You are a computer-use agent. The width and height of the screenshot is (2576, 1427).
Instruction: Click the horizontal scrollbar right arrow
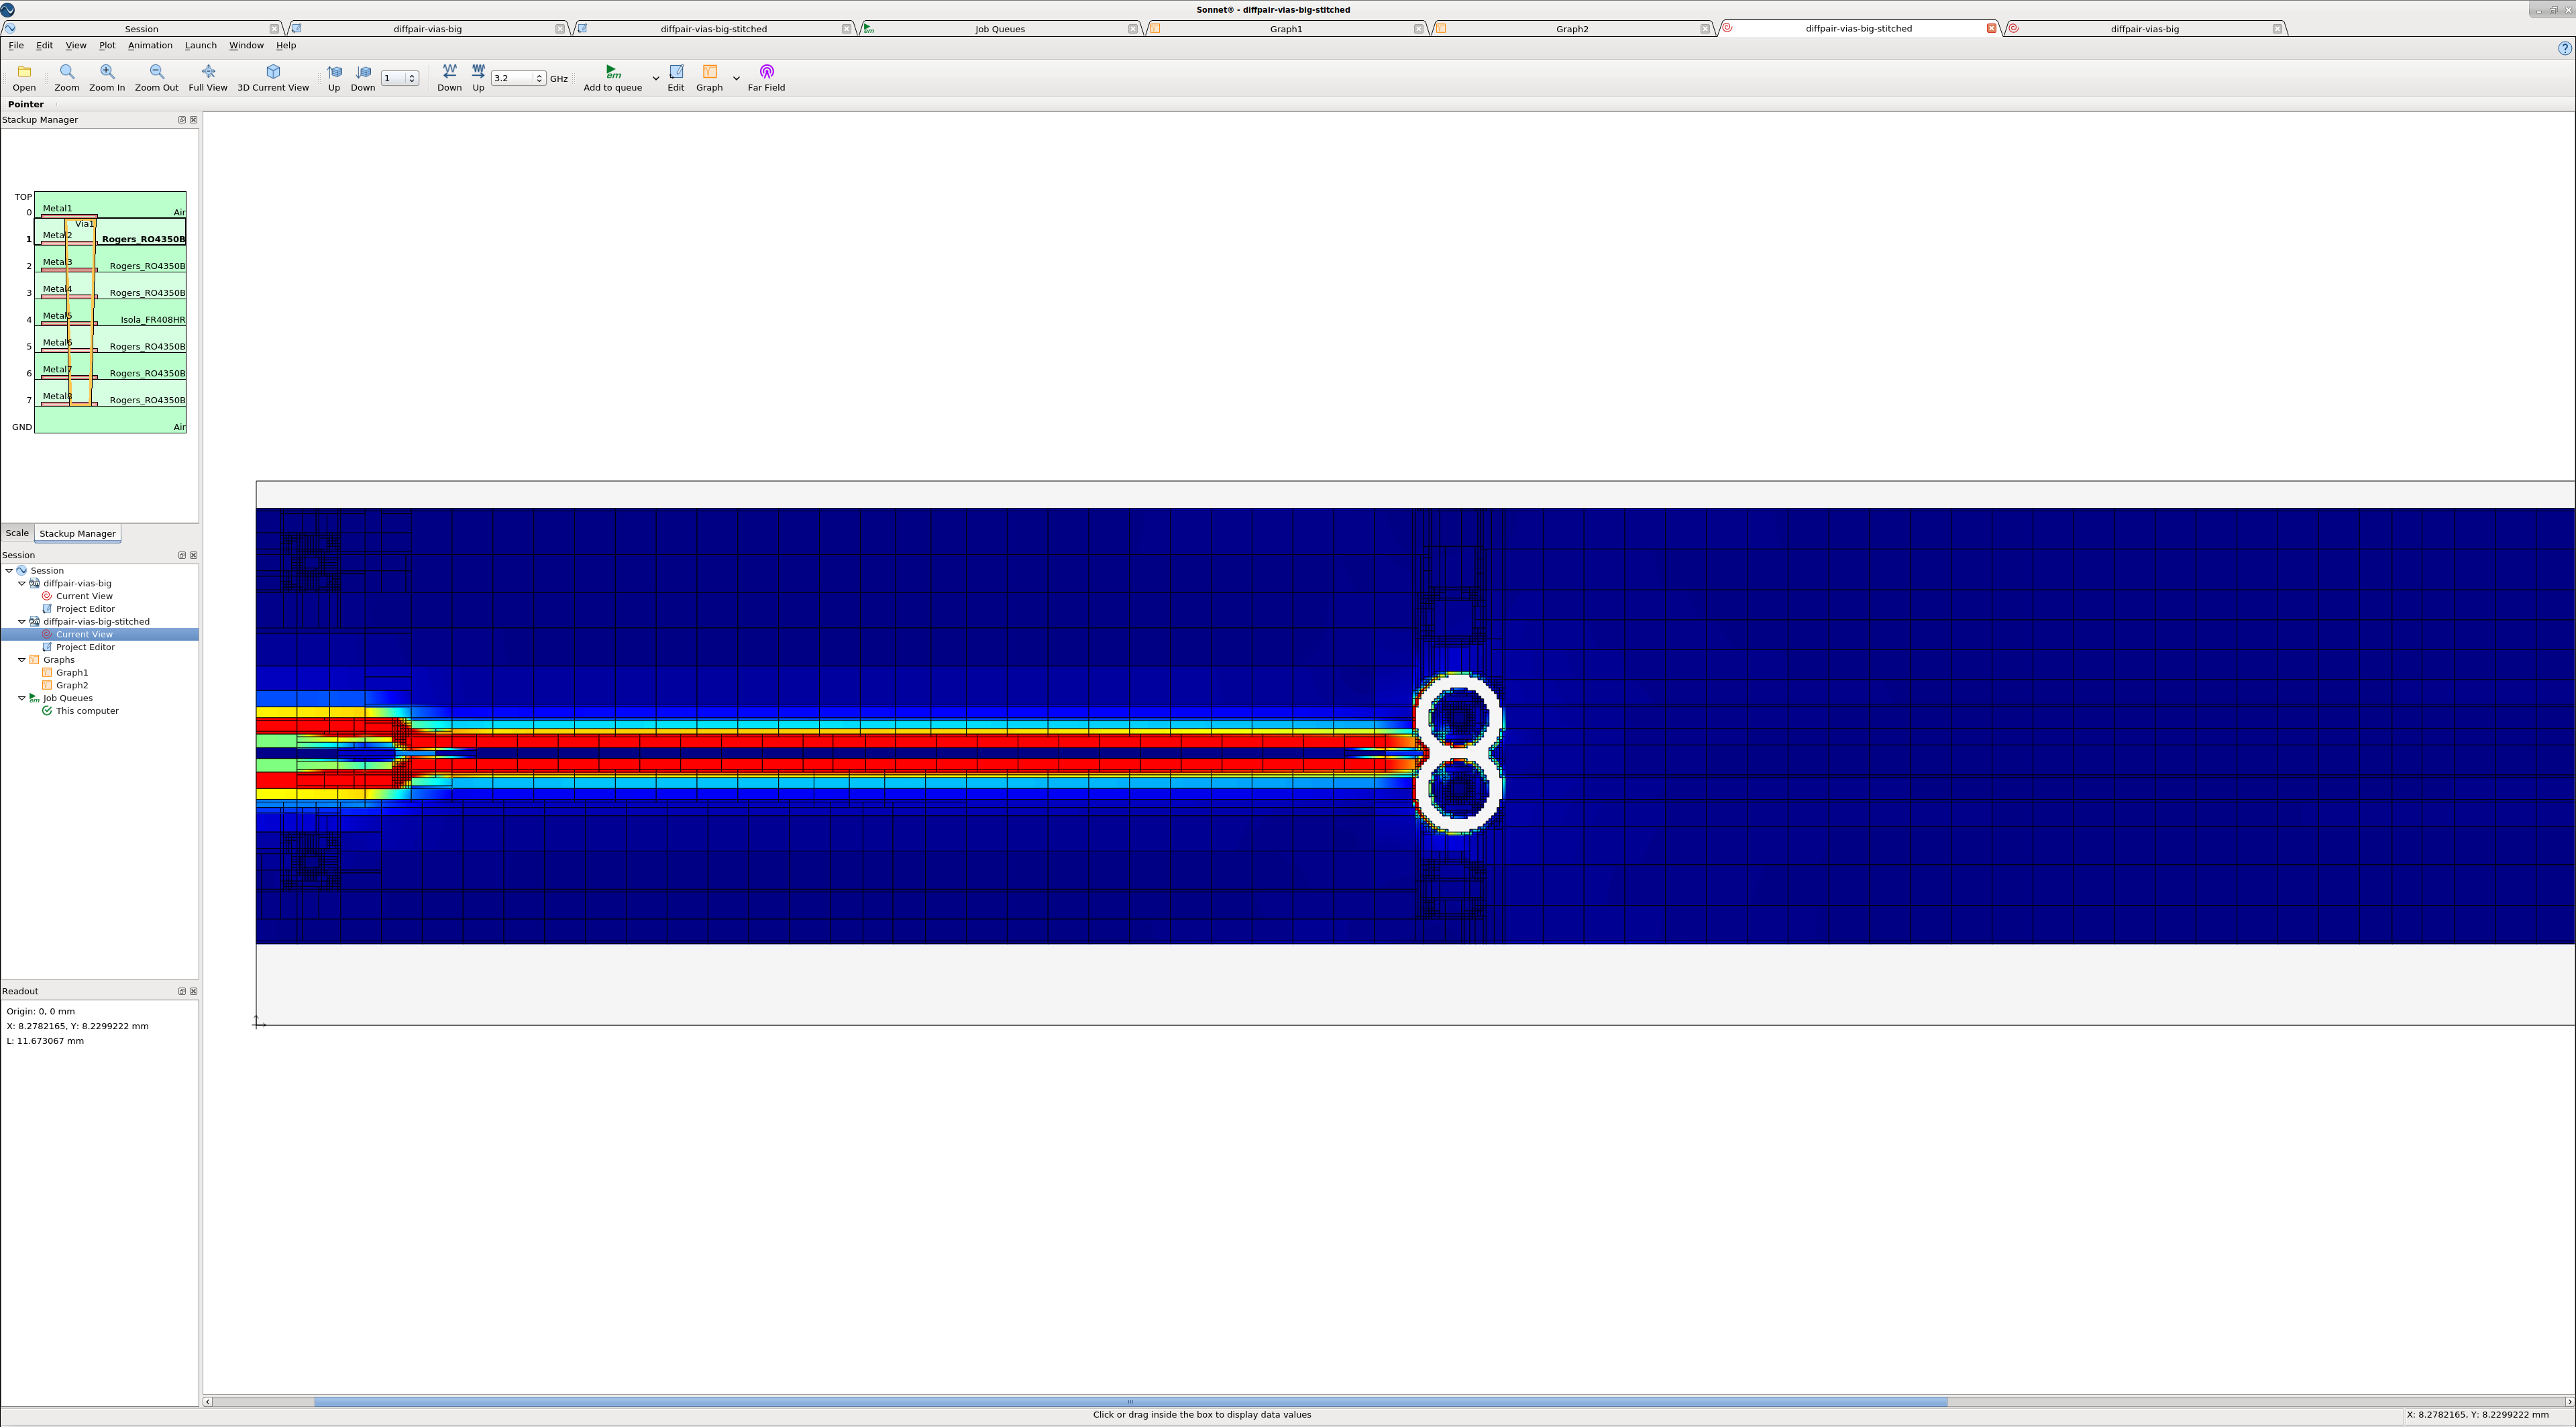click(x=2569, y=1401)
